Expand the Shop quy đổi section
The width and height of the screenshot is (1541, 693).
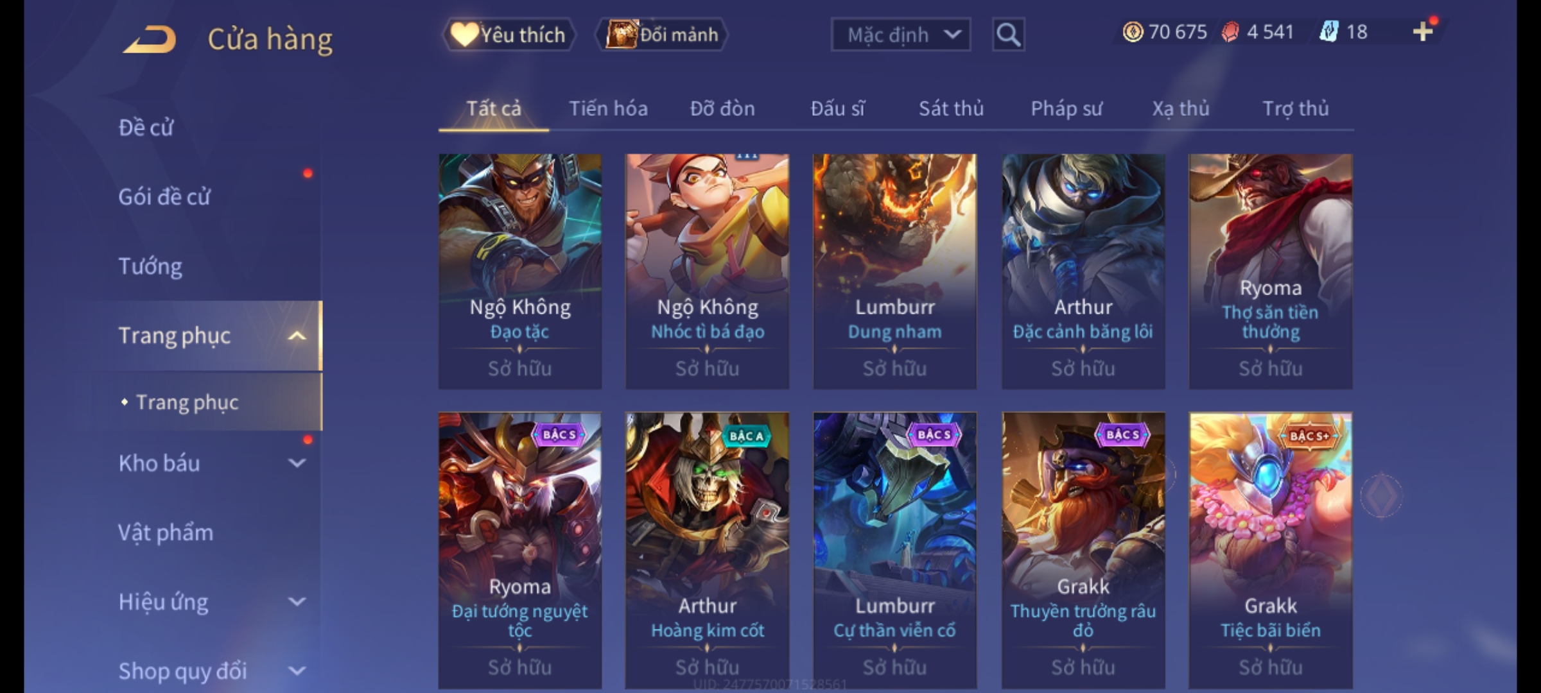pyautogui.click(x=297, y=671)
